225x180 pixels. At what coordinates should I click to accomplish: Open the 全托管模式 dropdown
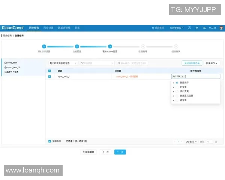tap(177, 28)
